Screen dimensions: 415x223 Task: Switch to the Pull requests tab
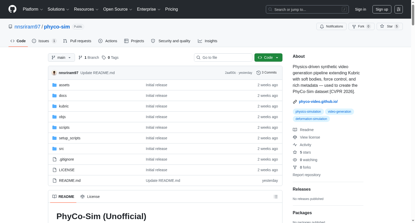77,41
